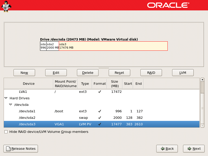Click the swap type cell
The height and width of the screenshot is (156, 208).
(x=83, y=118)
